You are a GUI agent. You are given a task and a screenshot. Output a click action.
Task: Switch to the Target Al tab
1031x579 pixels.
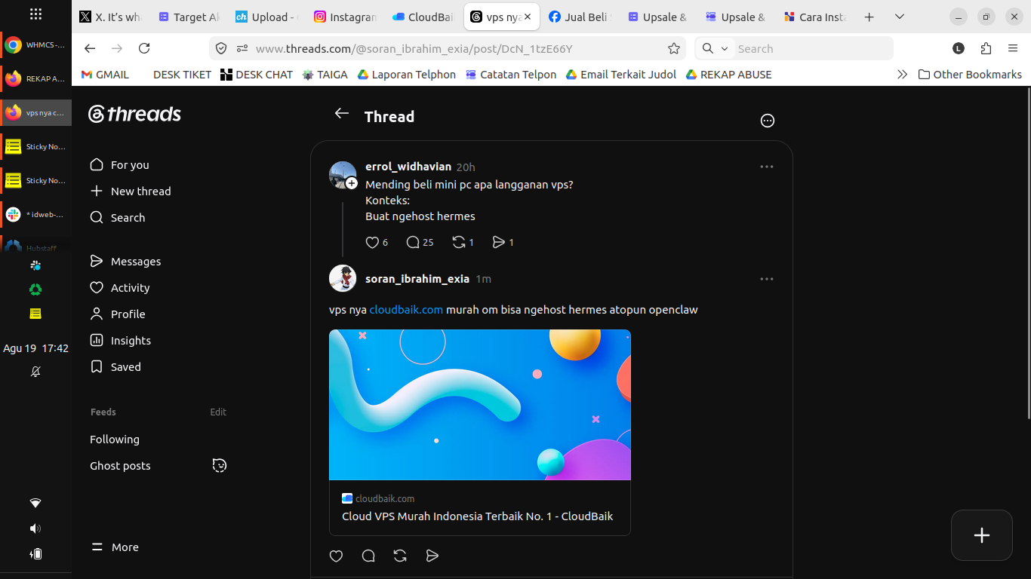pos(189,17)
